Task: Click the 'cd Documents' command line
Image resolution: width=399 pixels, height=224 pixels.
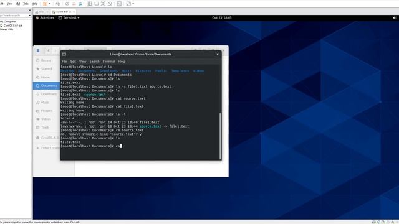Action: point(96,75)
